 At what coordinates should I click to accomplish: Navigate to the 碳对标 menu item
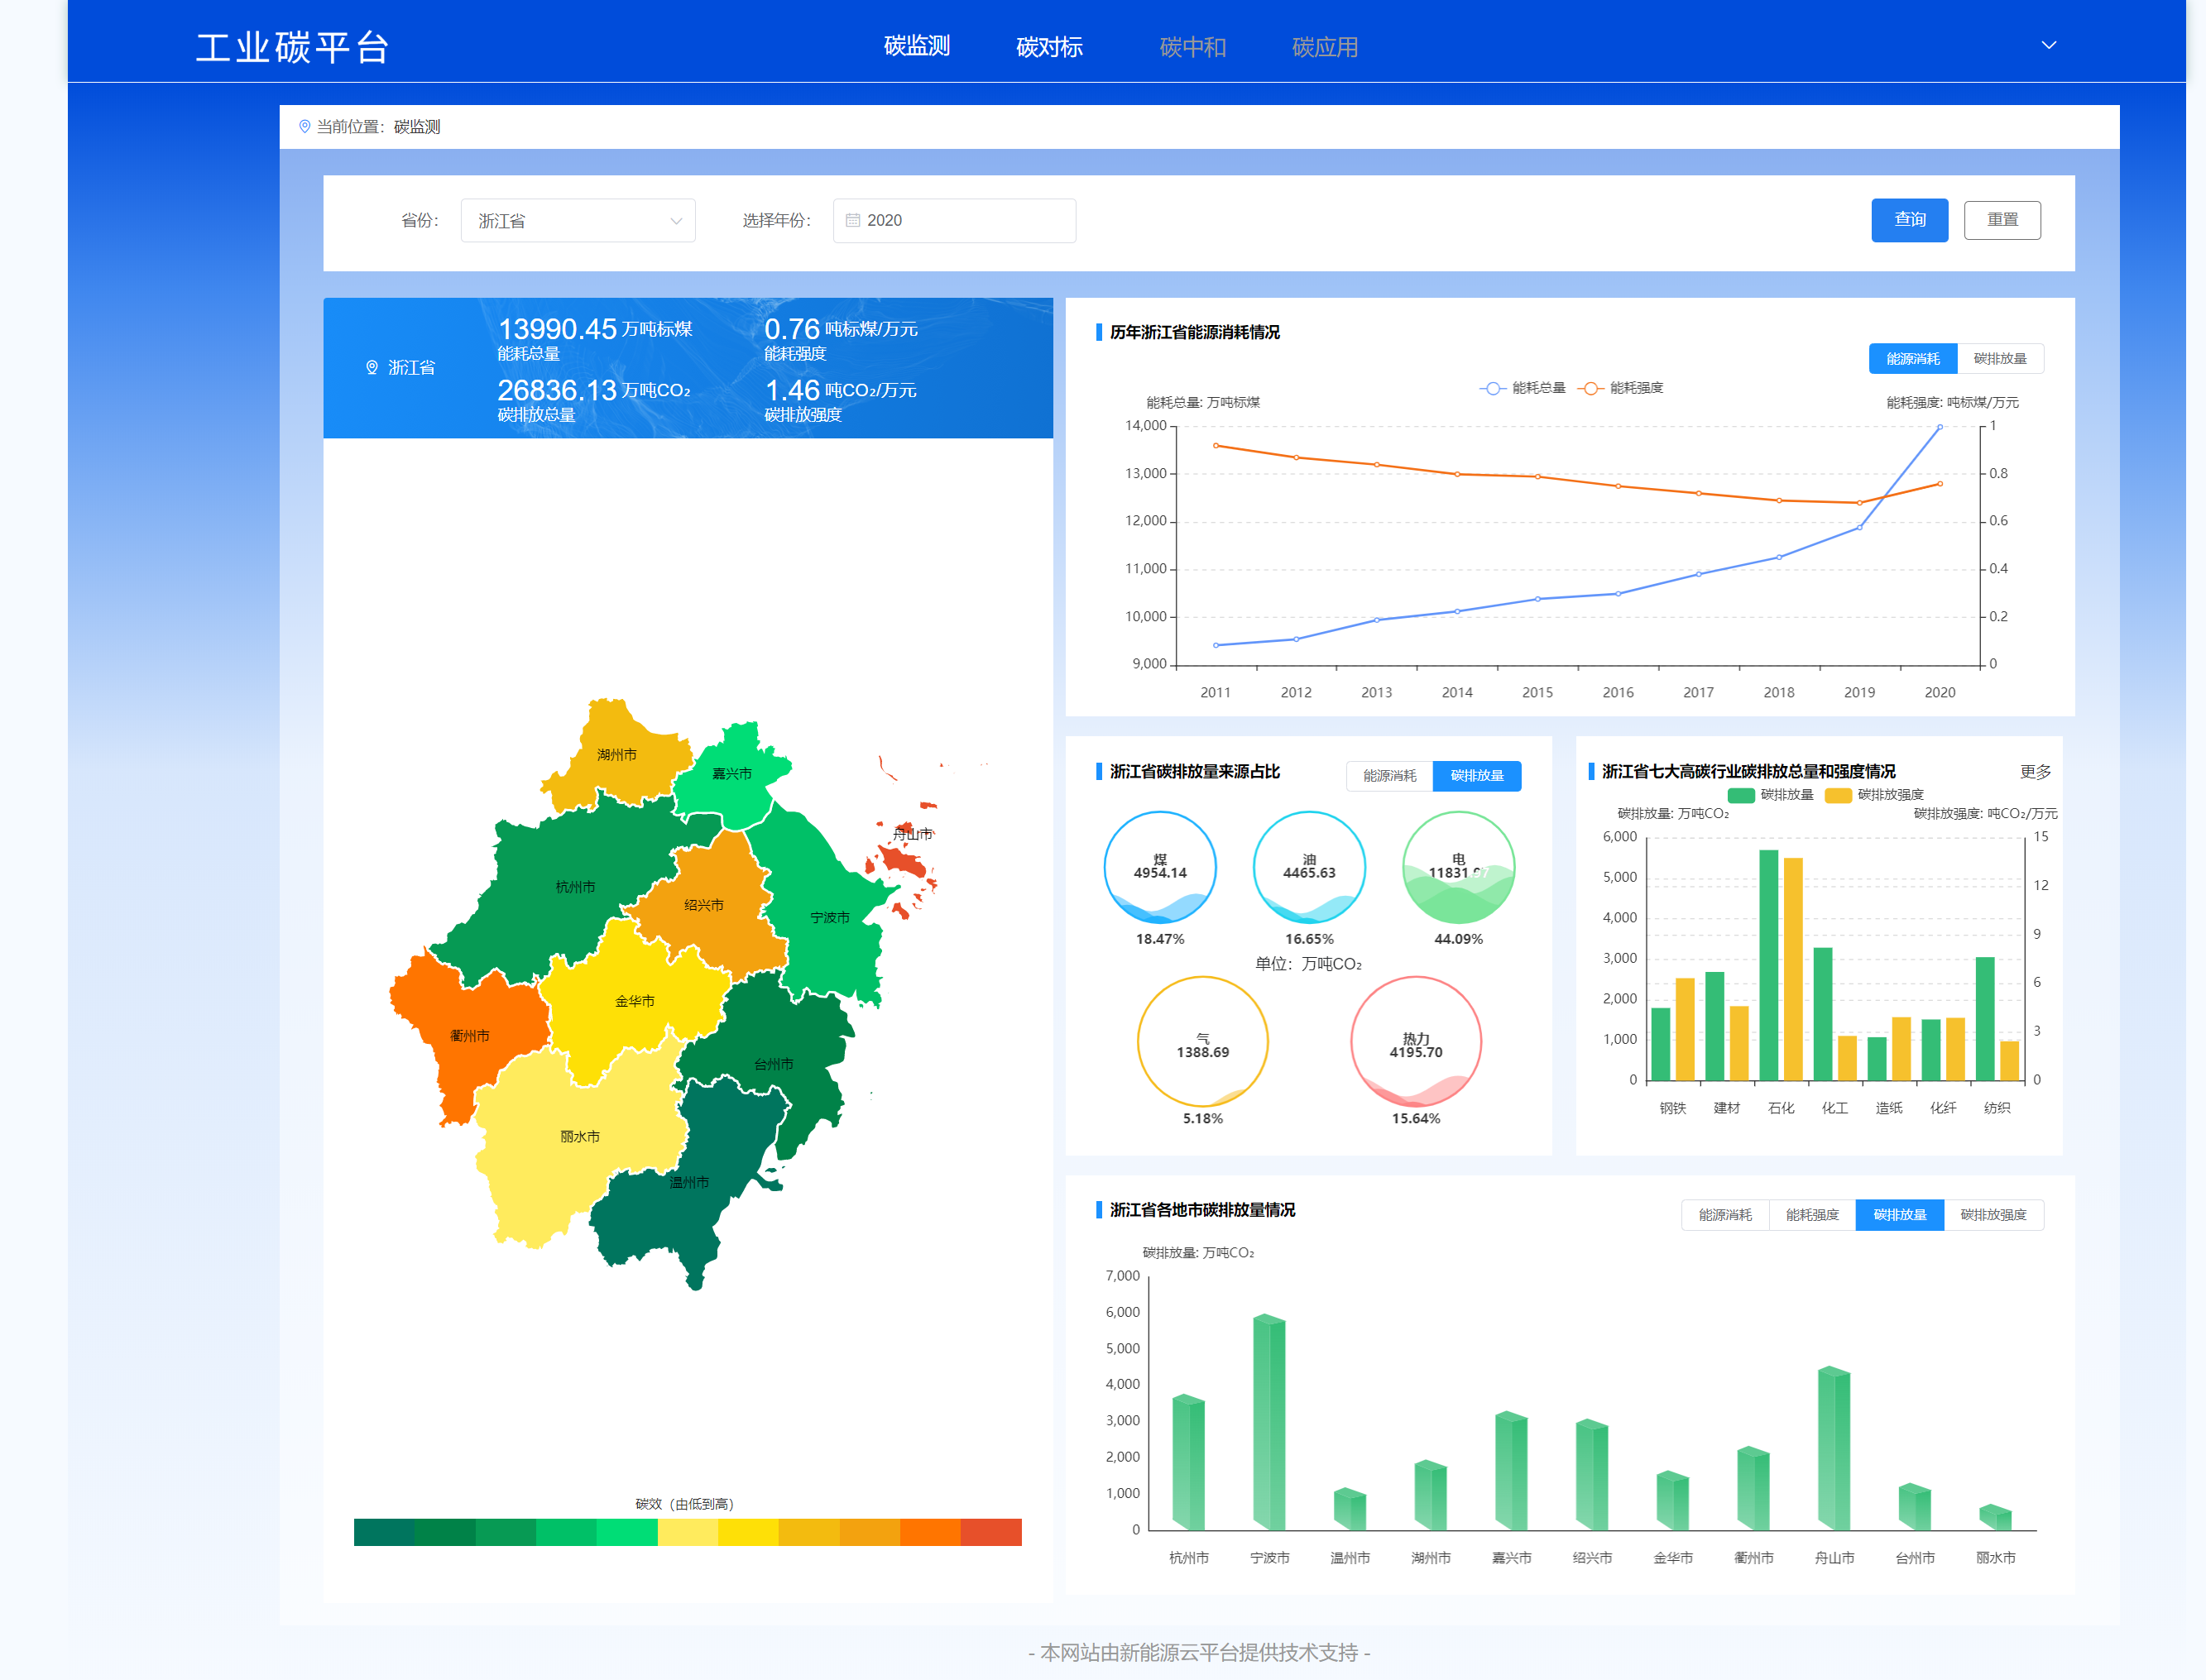[1049, 46]
